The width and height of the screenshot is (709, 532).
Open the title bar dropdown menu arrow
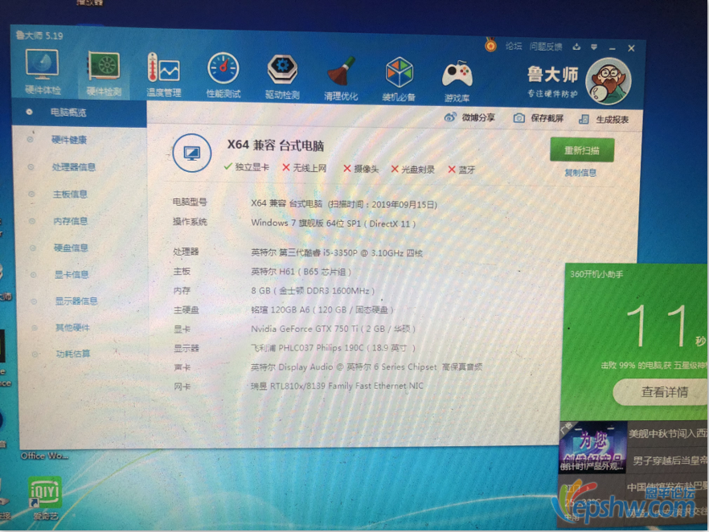[594, 47]
